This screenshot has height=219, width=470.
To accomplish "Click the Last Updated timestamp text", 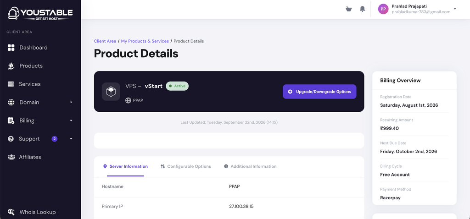I will tap(229, 122).
